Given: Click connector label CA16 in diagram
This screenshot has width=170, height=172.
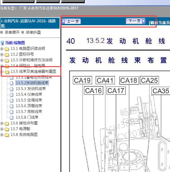Looking at the screenshot, I should point(94,91).
